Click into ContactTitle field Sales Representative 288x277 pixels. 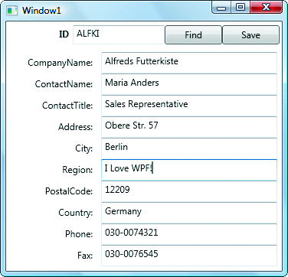click(189, 106)
